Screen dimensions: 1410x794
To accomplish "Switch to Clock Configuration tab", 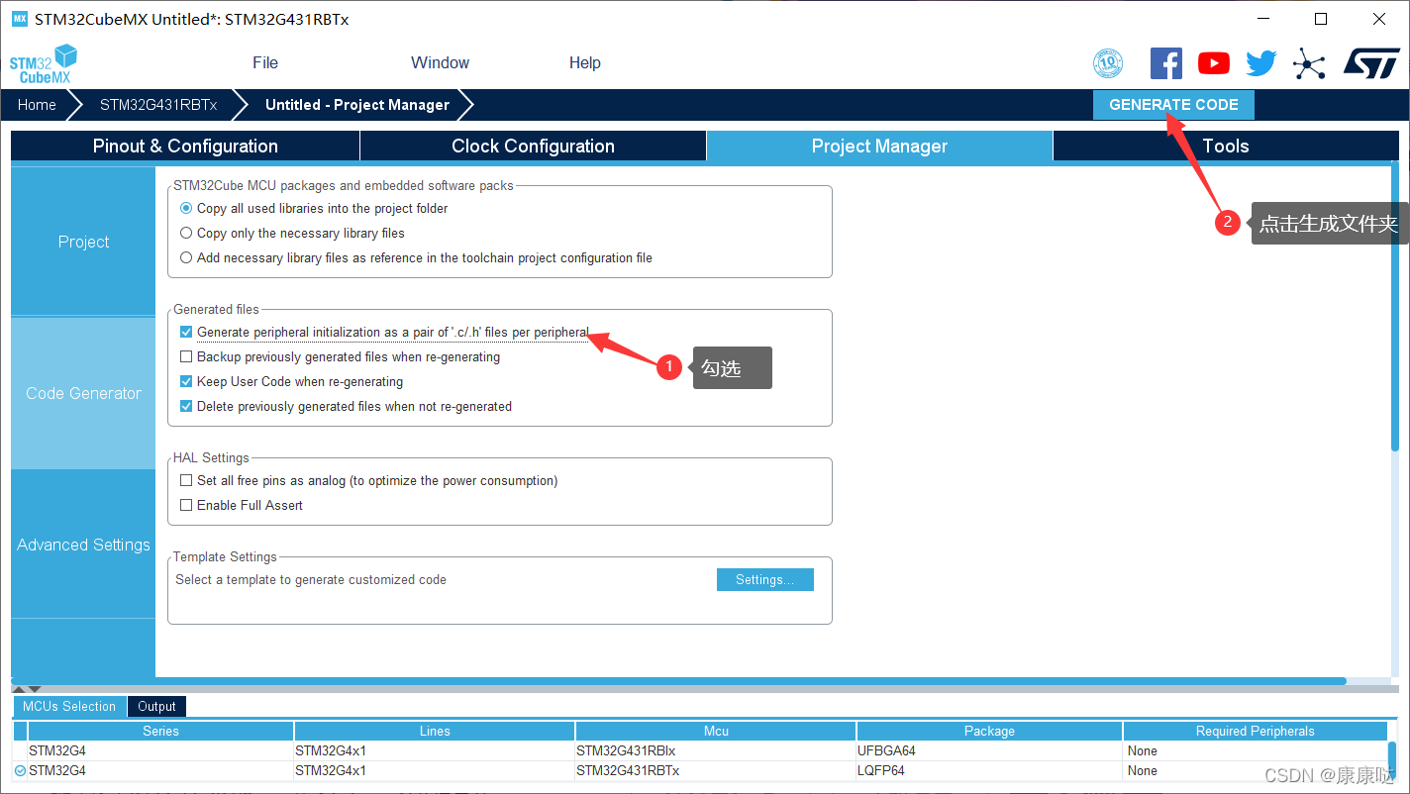I will pos(533,146).
